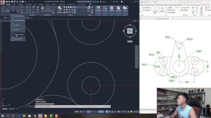Click Actual Size in Foxit Reader

pyautogui.click(x=155, y=10)
